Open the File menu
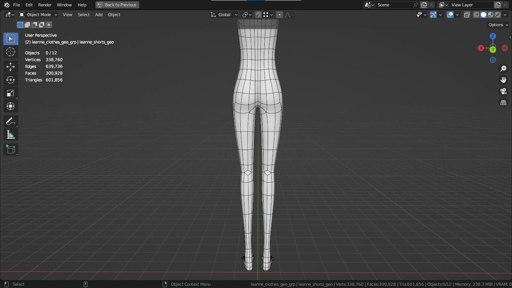Screen dimensions: 512x288 pyautogui.click(x=16, y=5)
